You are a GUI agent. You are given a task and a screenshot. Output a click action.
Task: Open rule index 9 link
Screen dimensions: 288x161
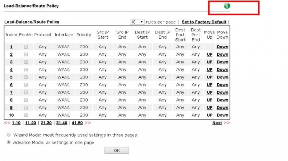(x=11, y=108)
